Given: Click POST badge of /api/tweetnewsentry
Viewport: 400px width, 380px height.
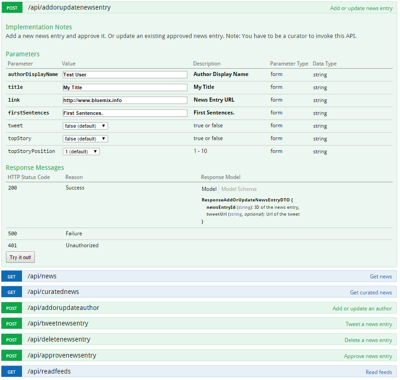Looking at the screenshot, I should pyautogui.click(x=11, y=324).
